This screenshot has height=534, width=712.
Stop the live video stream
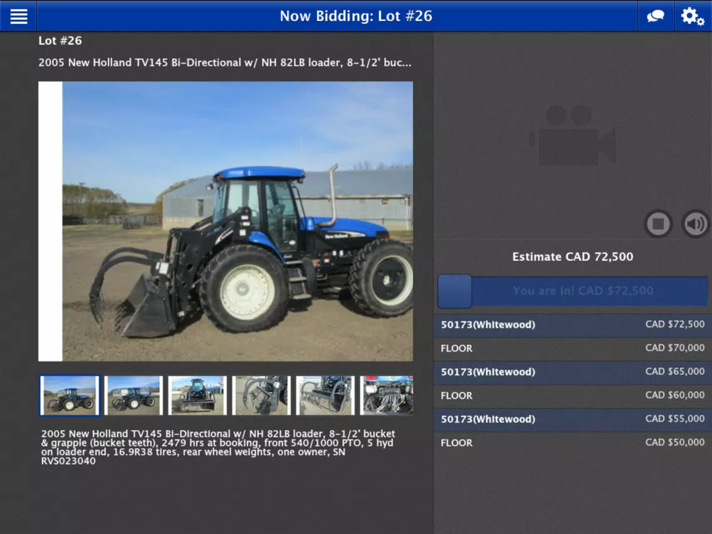pos(659,223)
